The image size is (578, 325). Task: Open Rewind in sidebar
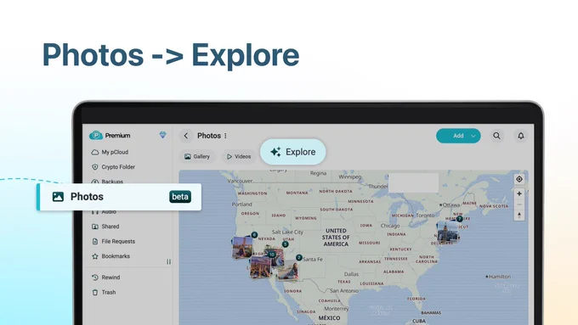coord(110,277)
